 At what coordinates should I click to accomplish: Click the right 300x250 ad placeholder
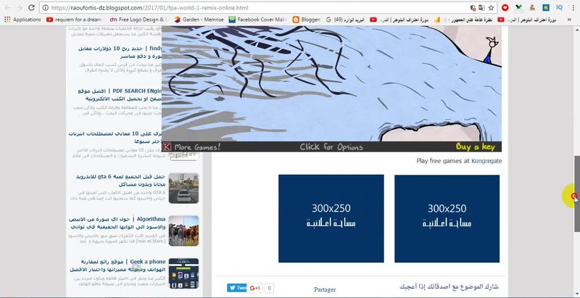pos(447,218)
